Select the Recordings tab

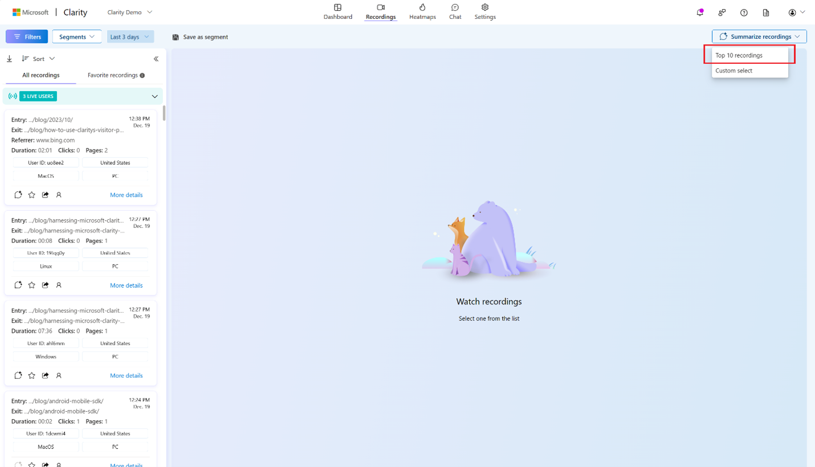pyautogui.click(x=381, y=12)
